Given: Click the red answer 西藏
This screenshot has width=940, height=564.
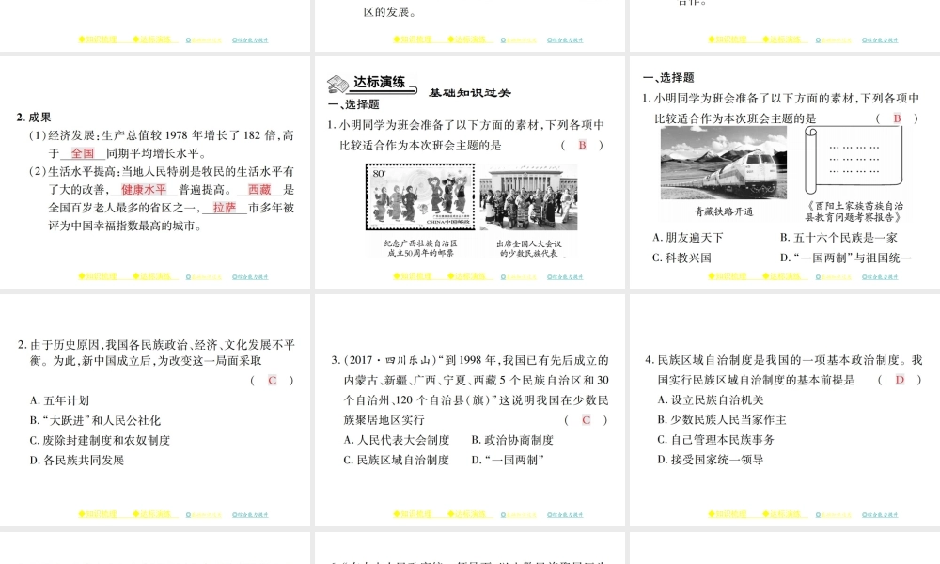Looking at the screenshot, I should (259, 190).
